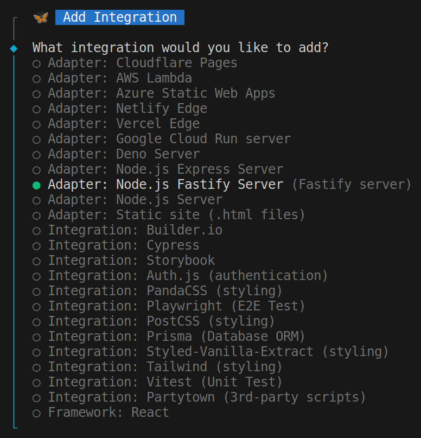Viewport: 421px width, 438px height.
Task: Select Integration: Prisma (Database ORM)
Action: [x=168, y=337]
